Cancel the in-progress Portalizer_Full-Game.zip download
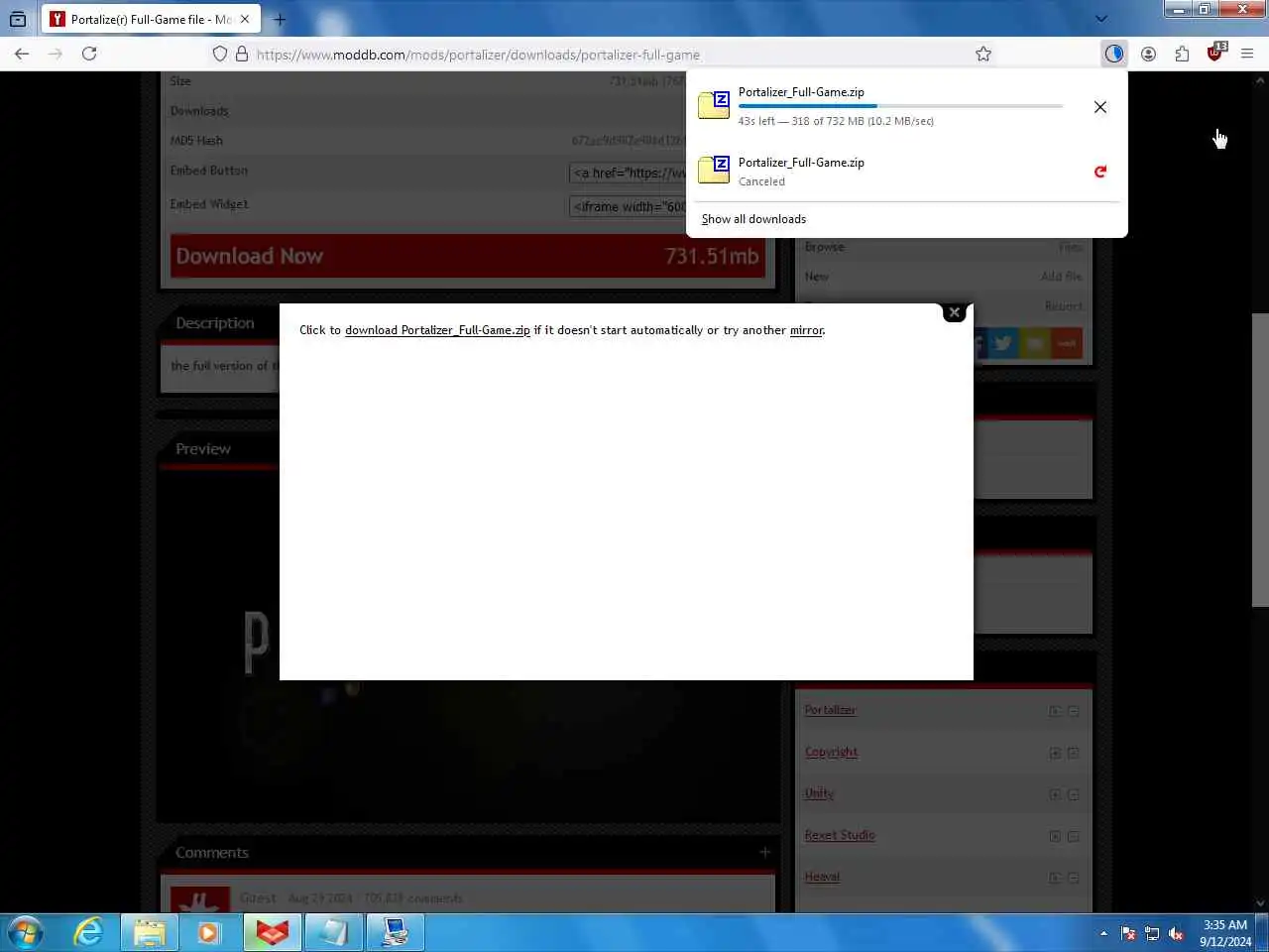This screenshot has width=1269, height=952. coord(1100,107)
